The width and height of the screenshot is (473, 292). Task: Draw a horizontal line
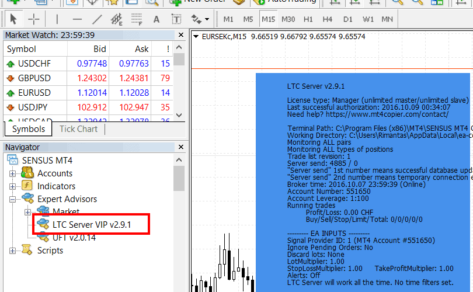77,19
